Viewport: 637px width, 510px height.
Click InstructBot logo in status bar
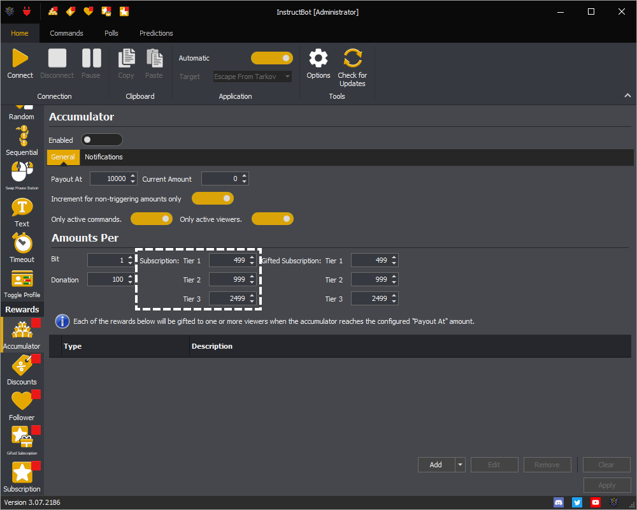click(x=614, y=502)
